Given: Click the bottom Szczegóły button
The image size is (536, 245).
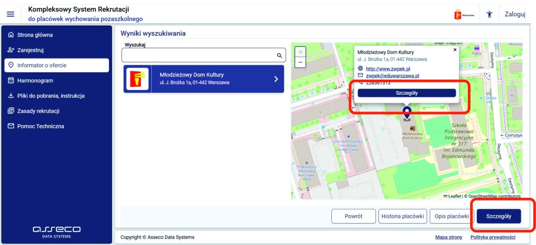Looking at the screenshot, I should tap(499, 216).
